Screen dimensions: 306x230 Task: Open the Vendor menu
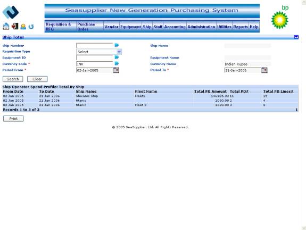click(111, 27)
